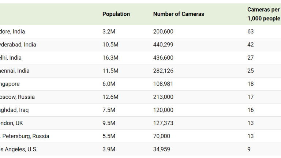Click the 282,126 cameras cell for Chennai

click(x=163, y=71)
